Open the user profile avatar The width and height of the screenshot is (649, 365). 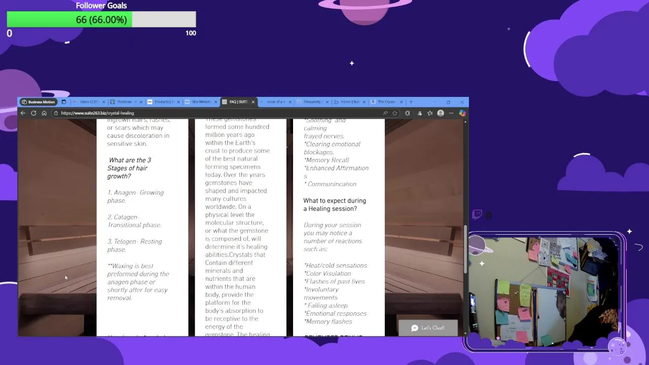pos(441,113)
